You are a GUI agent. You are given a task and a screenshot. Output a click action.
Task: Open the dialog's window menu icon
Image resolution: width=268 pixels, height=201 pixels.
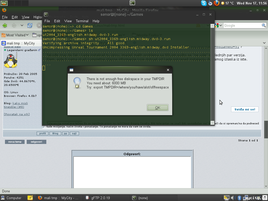click(71, 70)
